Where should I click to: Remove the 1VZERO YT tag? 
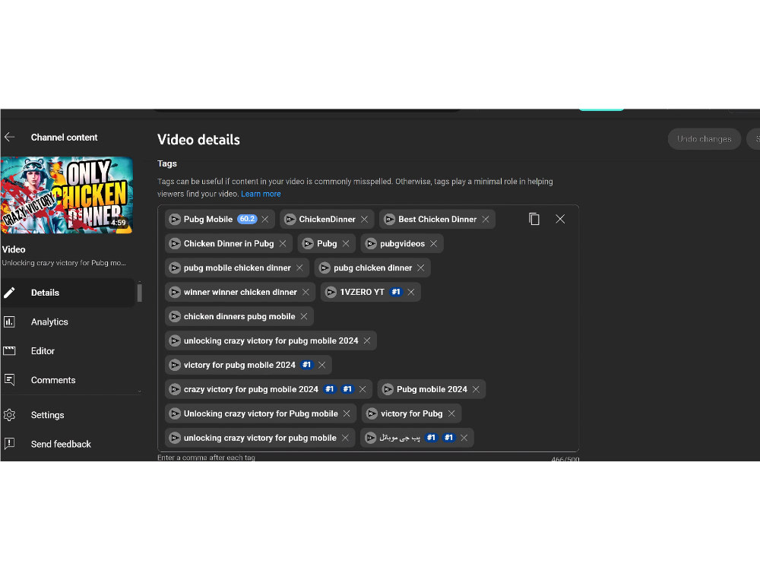(x=411, y=293)
